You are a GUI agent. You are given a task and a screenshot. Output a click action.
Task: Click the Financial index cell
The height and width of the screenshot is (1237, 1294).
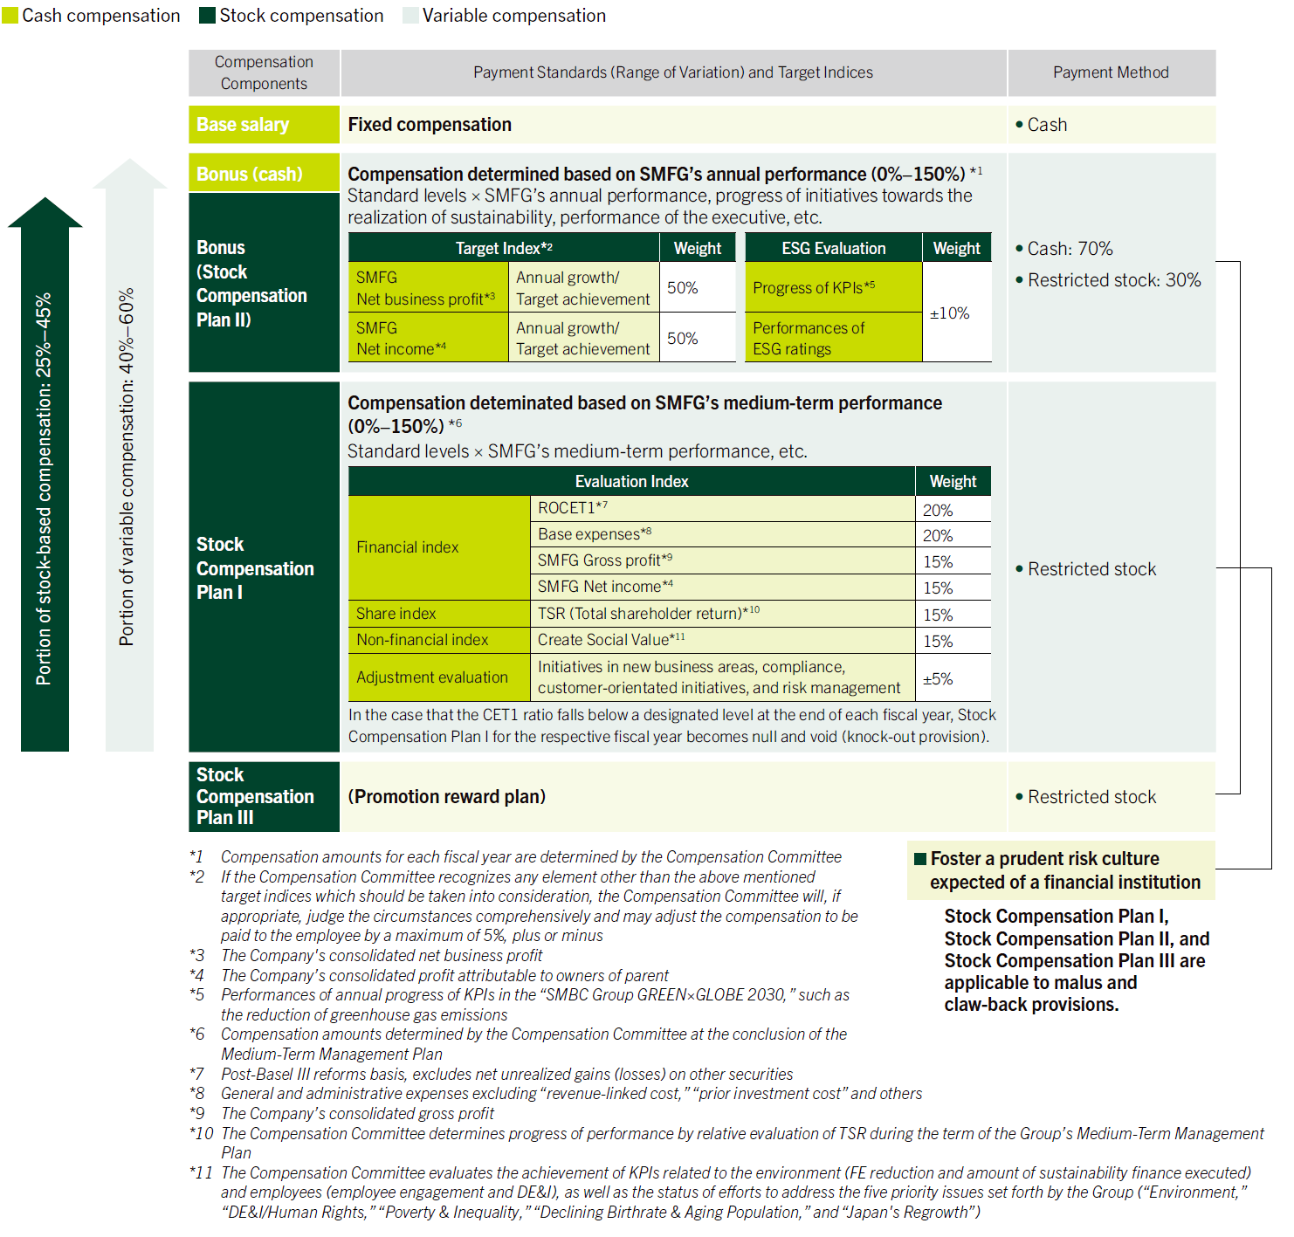[438, 547]
